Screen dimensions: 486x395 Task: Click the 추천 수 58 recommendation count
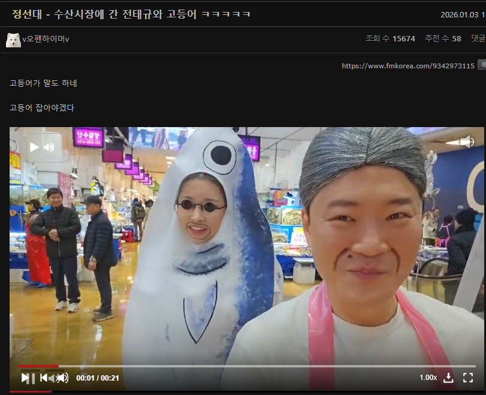pyautogui.click(x=443, y=38)
